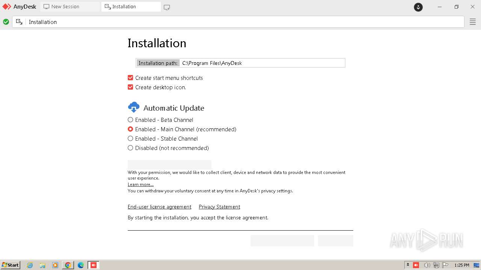The width and height of the screenshot is (481, 270).
Task: Click the blank consent box above permission text
Action: coord(169,164)
